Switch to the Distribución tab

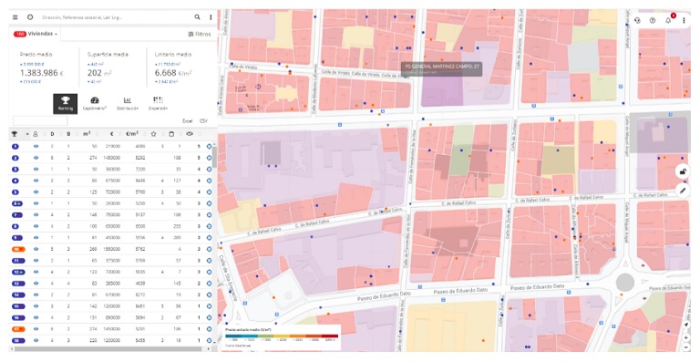(128, 104)
